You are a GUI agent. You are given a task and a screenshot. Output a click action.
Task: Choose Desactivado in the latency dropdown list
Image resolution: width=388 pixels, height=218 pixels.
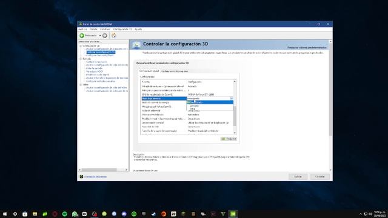pos(210,102)
